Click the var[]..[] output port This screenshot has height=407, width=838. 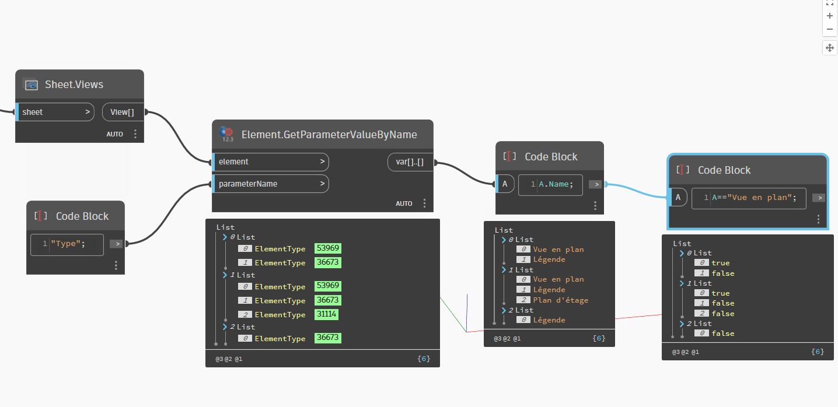[410, 162]
